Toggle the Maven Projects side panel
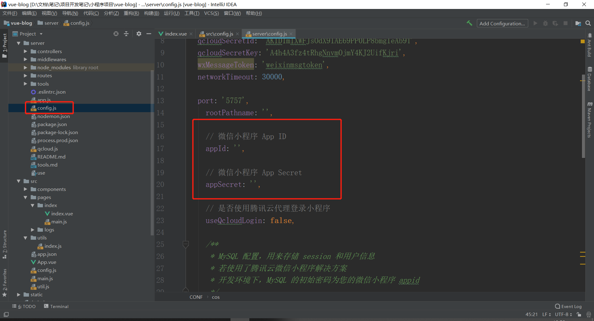594x321 pixels. (x=590, y=120)
